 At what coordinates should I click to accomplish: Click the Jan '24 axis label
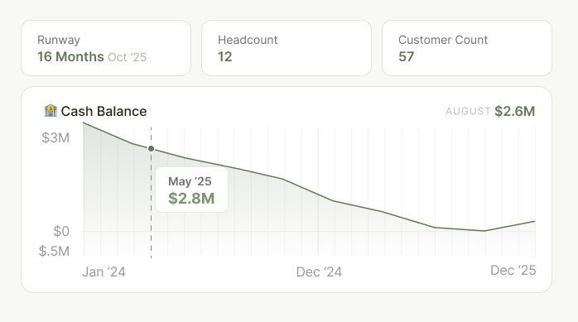104,272
